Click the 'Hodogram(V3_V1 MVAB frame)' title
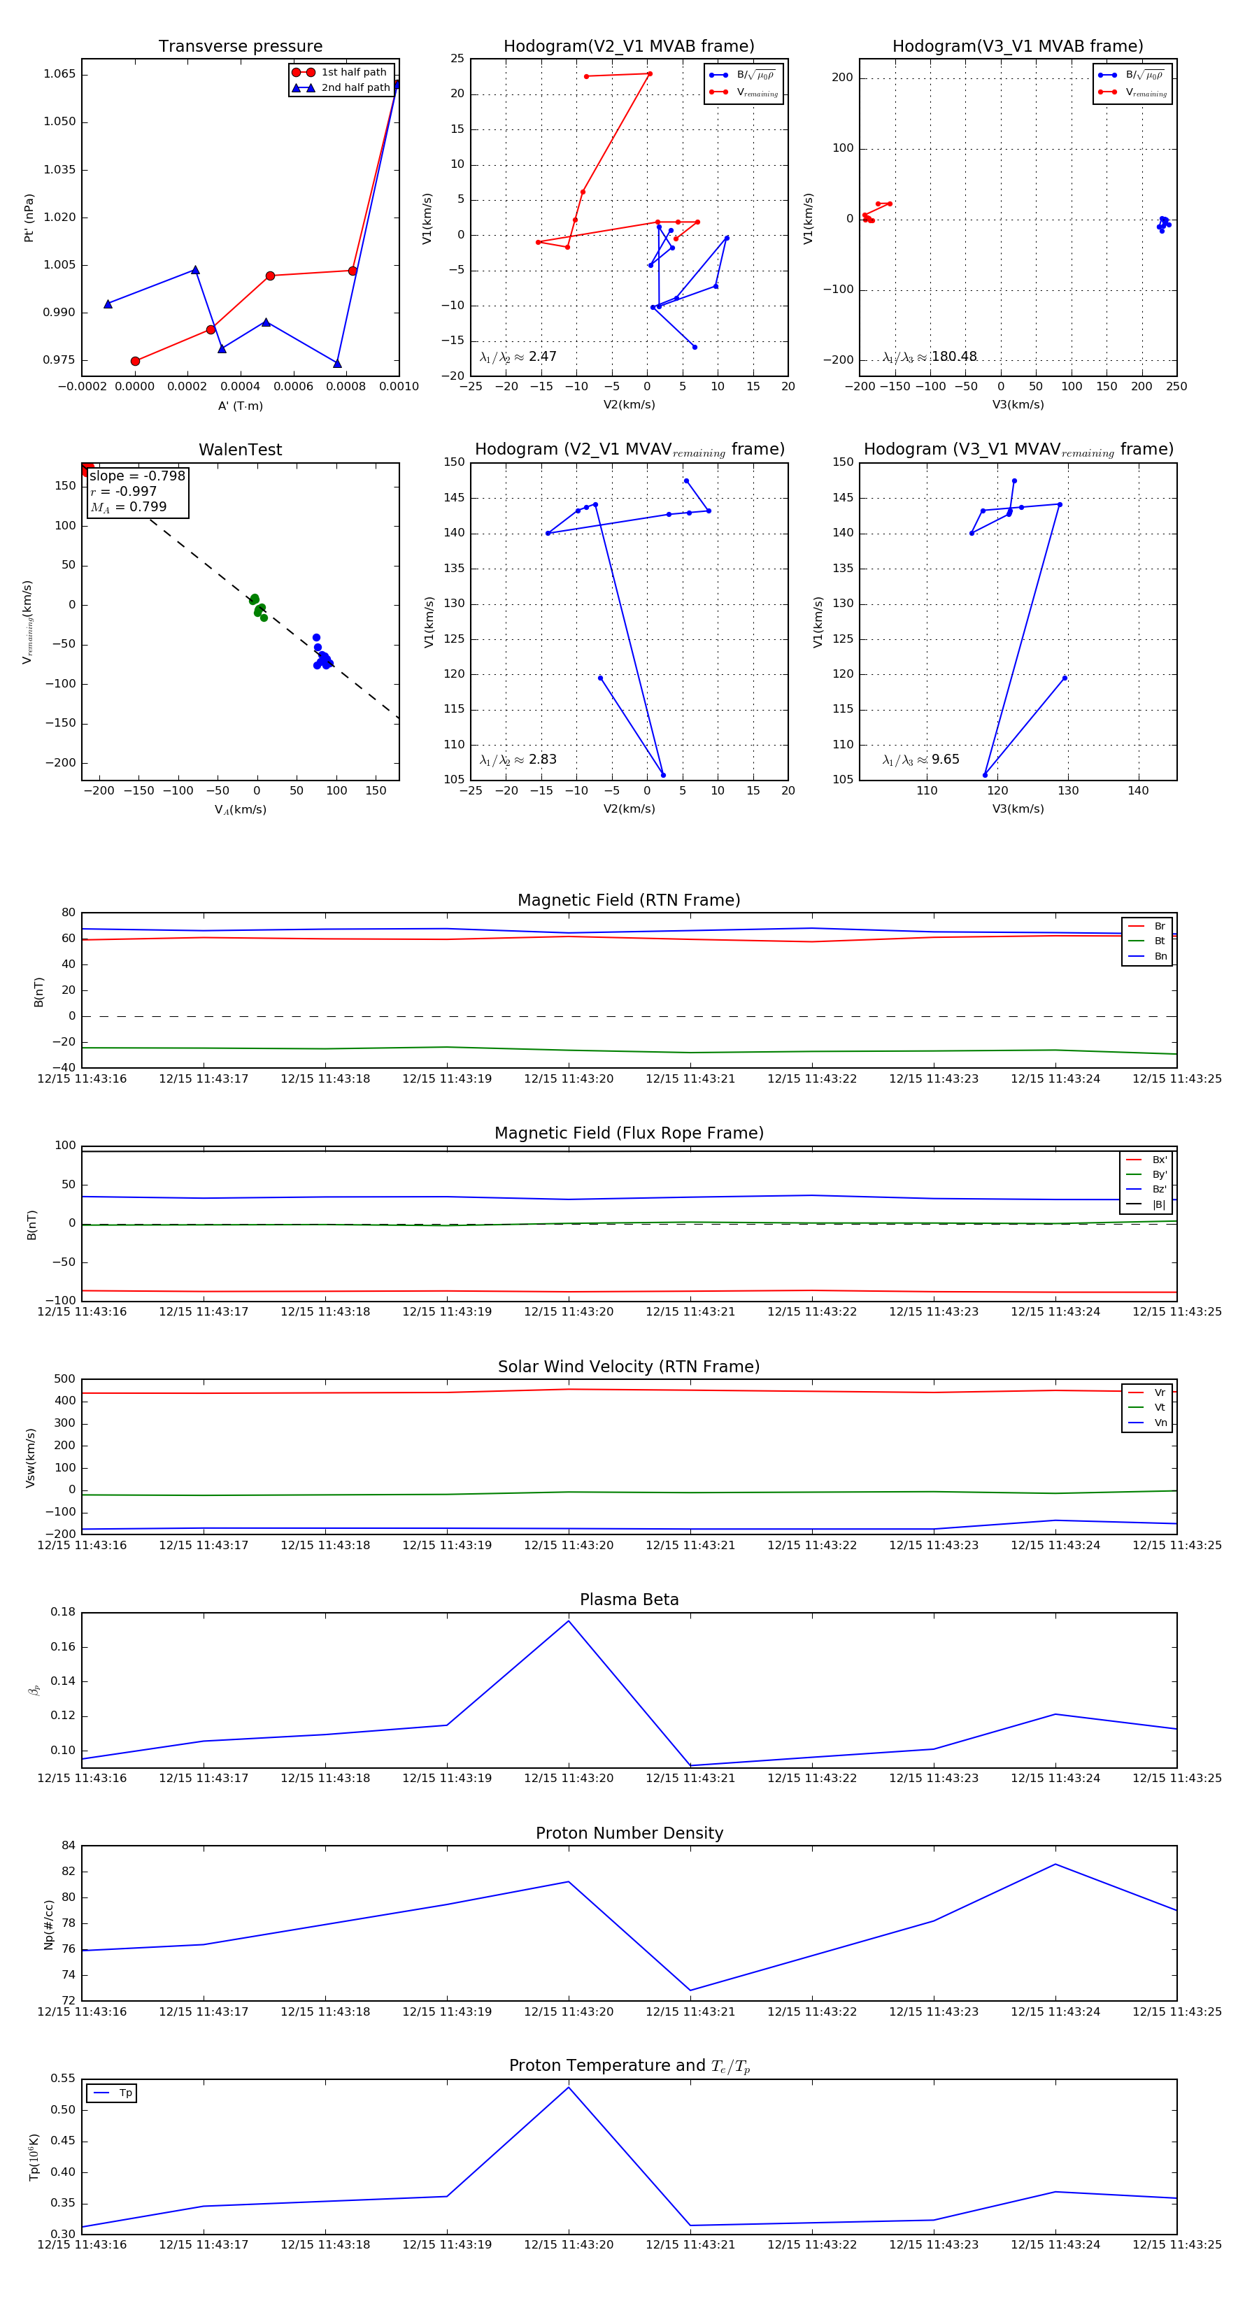The width and height of the screenshot is (1259, 2308). tap(1018, 47)
